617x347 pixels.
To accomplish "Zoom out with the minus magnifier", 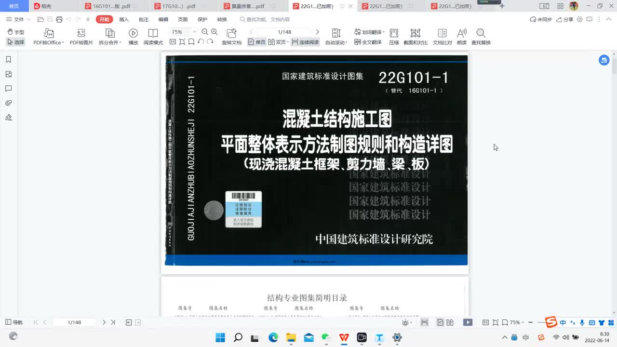I will click(205, 32).
